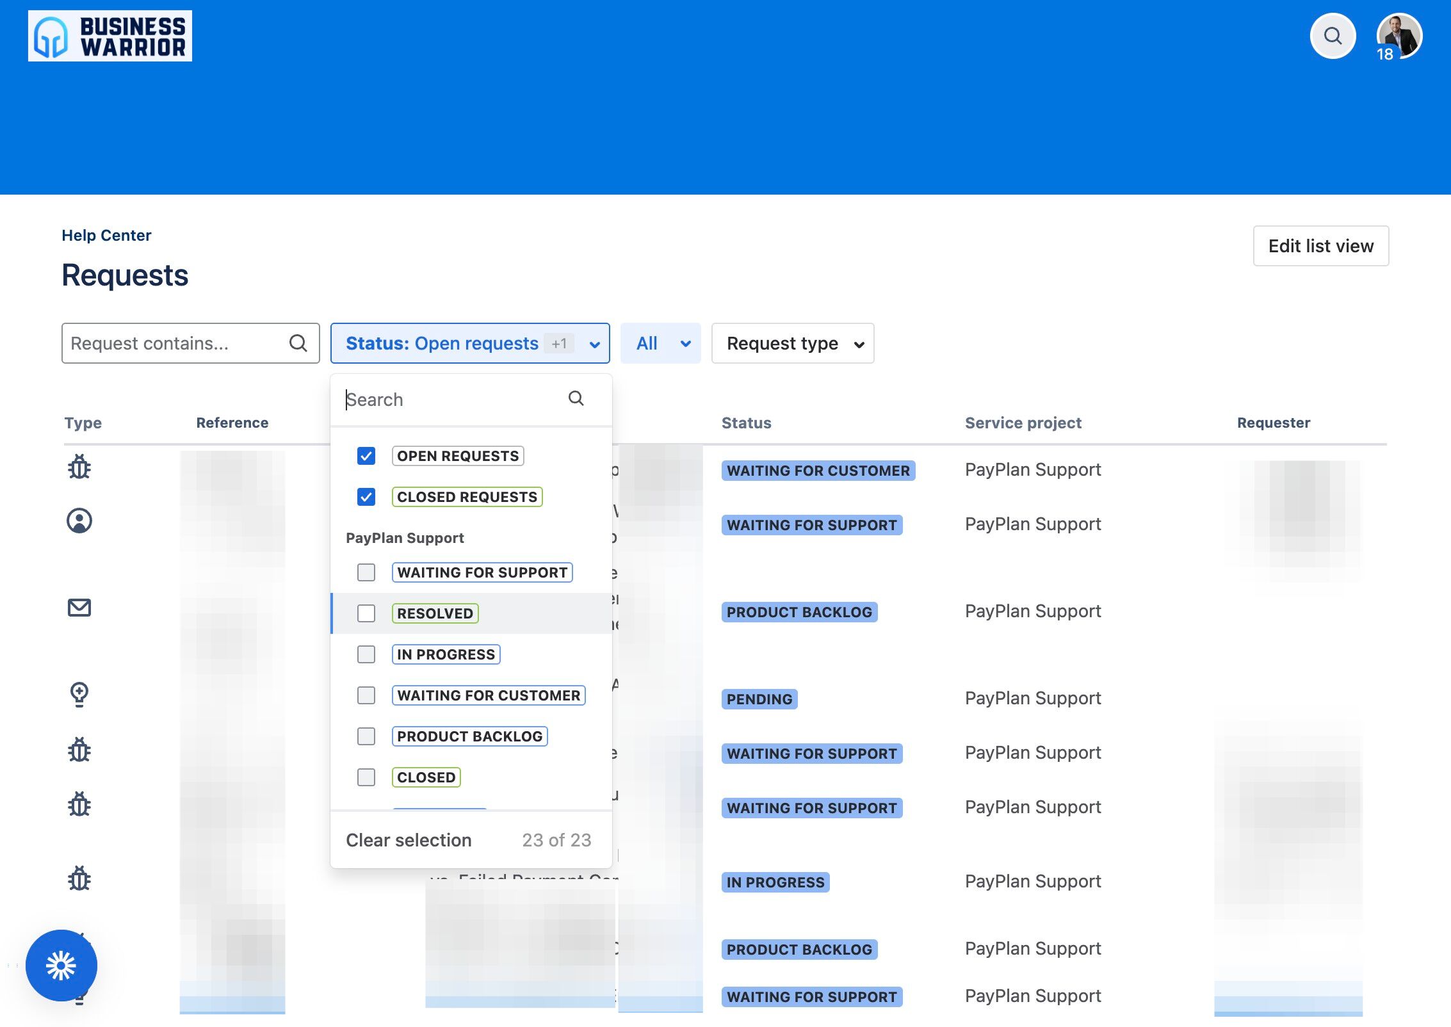This screenshot has width=1451, height=1027.
Task: Collapse the Status: Open requests dropdown
Action: pos(470,343)
